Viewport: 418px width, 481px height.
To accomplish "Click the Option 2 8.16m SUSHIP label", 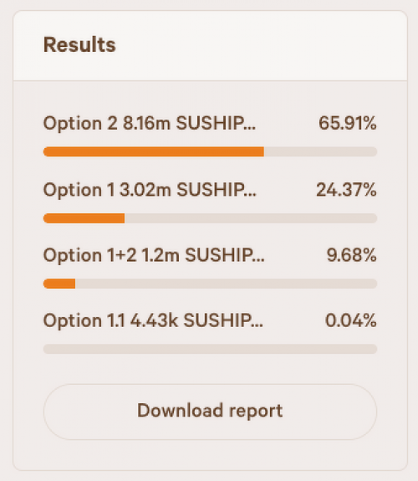I will click(150, 123).
